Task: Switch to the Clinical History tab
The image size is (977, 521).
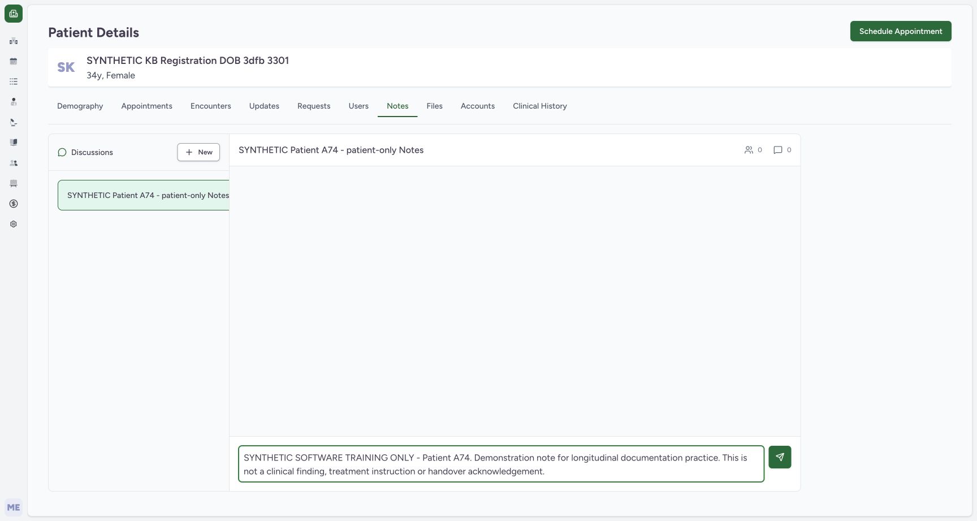Action: pos(540,106)
